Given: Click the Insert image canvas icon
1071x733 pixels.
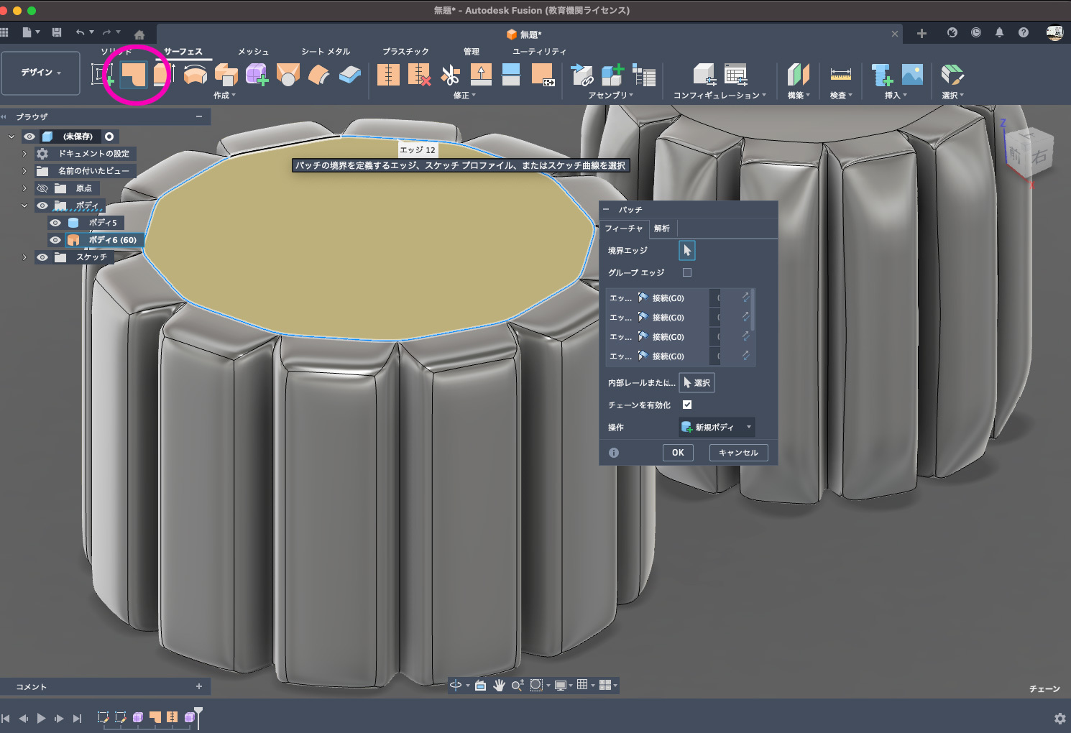Looking at the screenshot, I should [x=912, y=75].
